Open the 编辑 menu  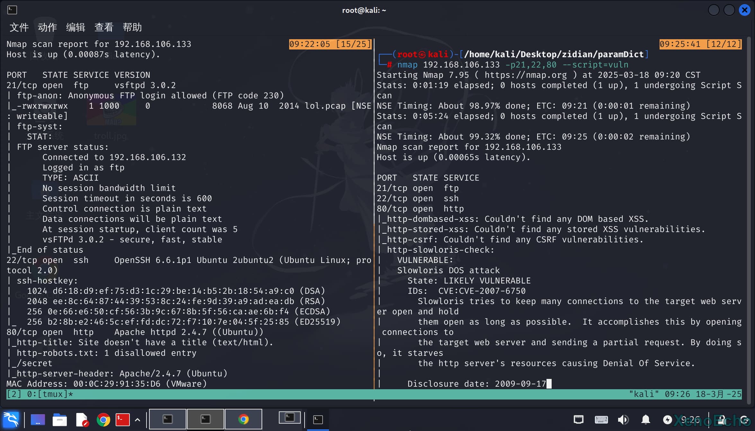point(75,27)
